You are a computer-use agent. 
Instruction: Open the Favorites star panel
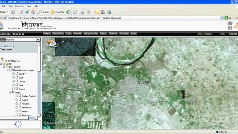pyautogui.click(x=57, y=12)
